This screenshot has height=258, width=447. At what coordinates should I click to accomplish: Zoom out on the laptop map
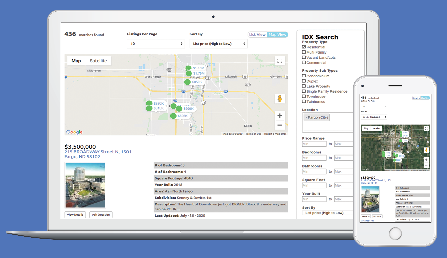pos(280,125)
